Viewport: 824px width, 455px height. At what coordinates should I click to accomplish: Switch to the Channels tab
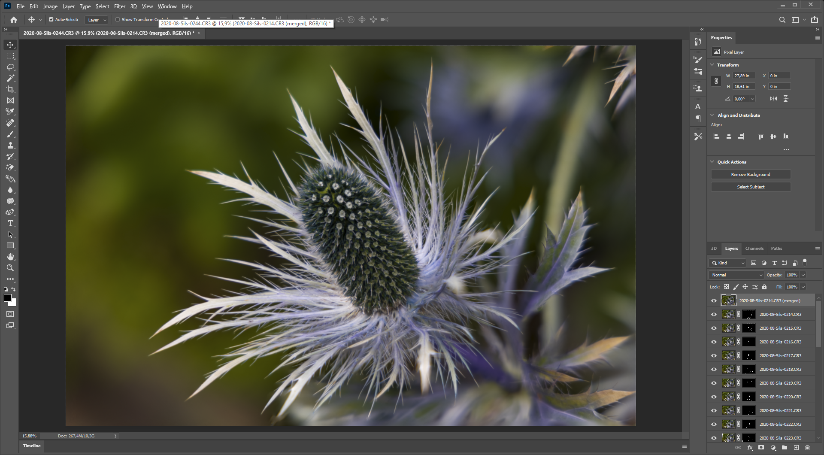[x=754, y=249]
